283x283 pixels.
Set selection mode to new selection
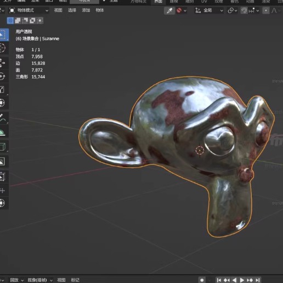(10, 20)
